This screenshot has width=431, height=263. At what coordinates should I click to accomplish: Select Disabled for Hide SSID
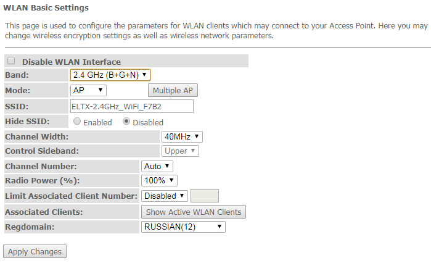pyautogui.click(x=126, y=122)
